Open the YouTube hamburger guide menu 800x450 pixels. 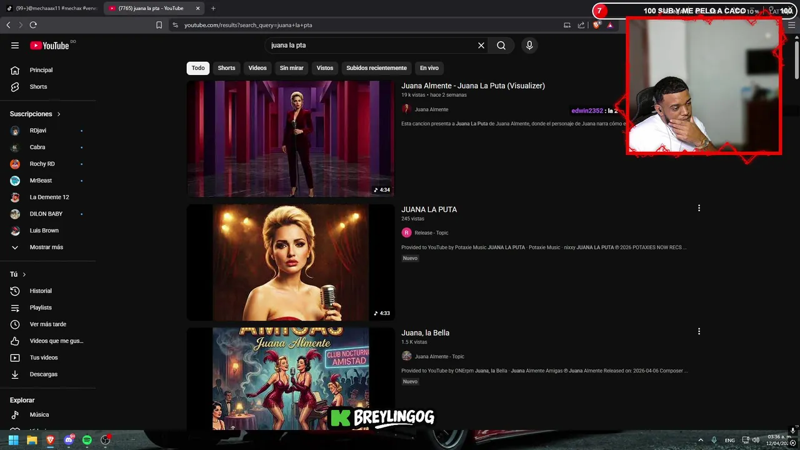click(15, 45)
